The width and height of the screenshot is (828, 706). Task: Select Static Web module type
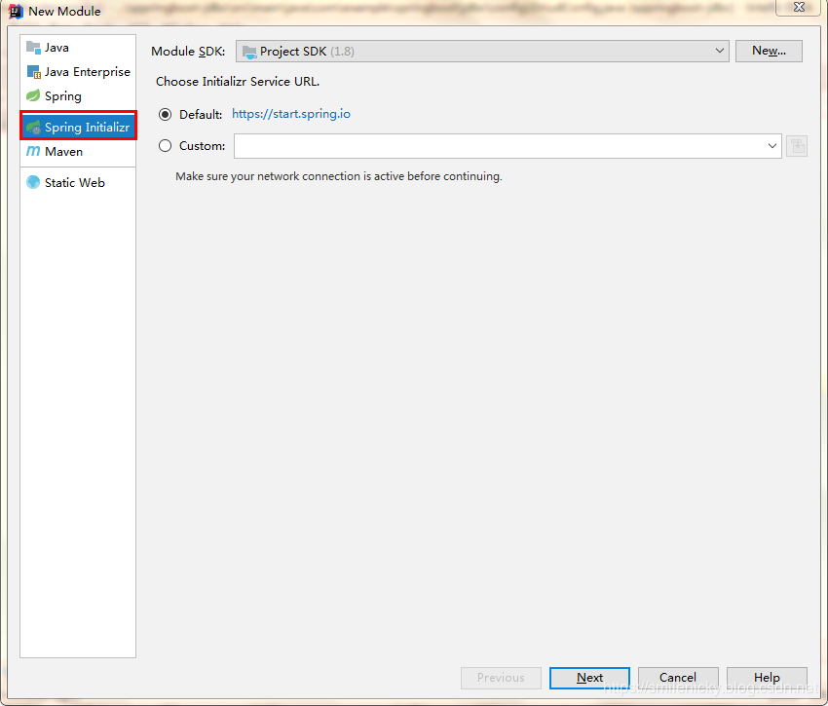coord(78,183)
